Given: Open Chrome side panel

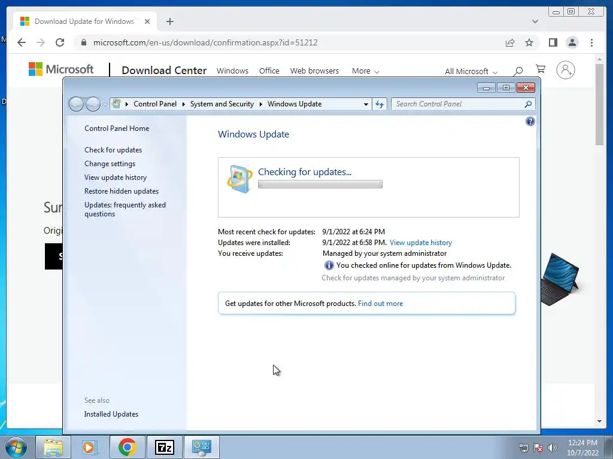Looking at the screenshot, I should pos(553,42).
